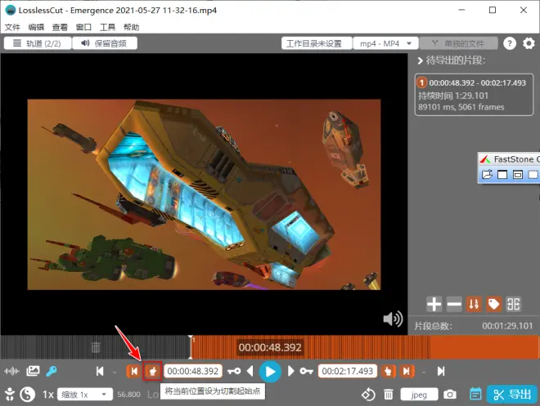Click the orange segment on the timeline
This screenshot has height=406, width=540.
[x=365, y=347]
